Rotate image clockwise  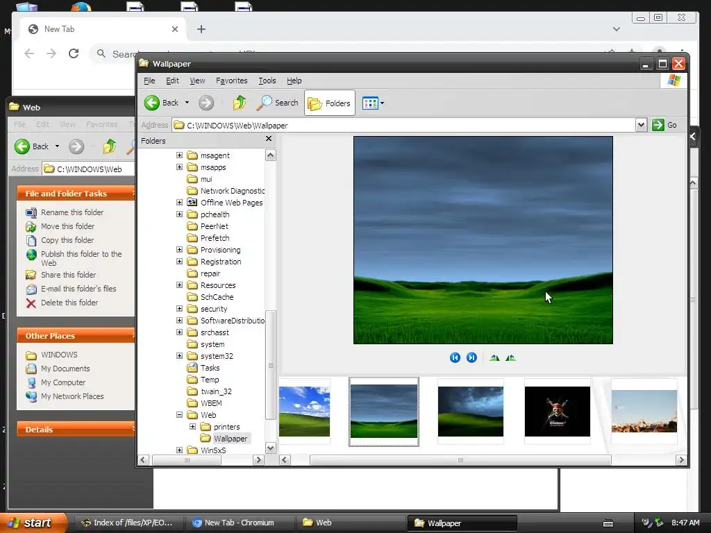(x=494, y=357)
